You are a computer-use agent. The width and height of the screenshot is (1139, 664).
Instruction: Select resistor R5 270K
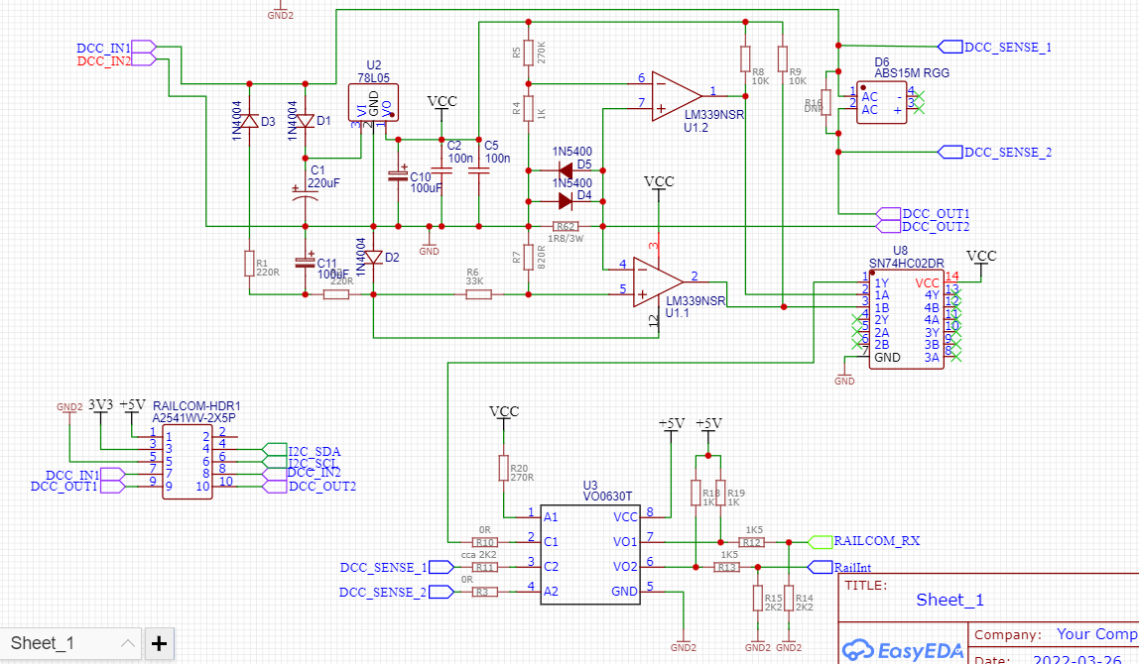click(529, 53)
